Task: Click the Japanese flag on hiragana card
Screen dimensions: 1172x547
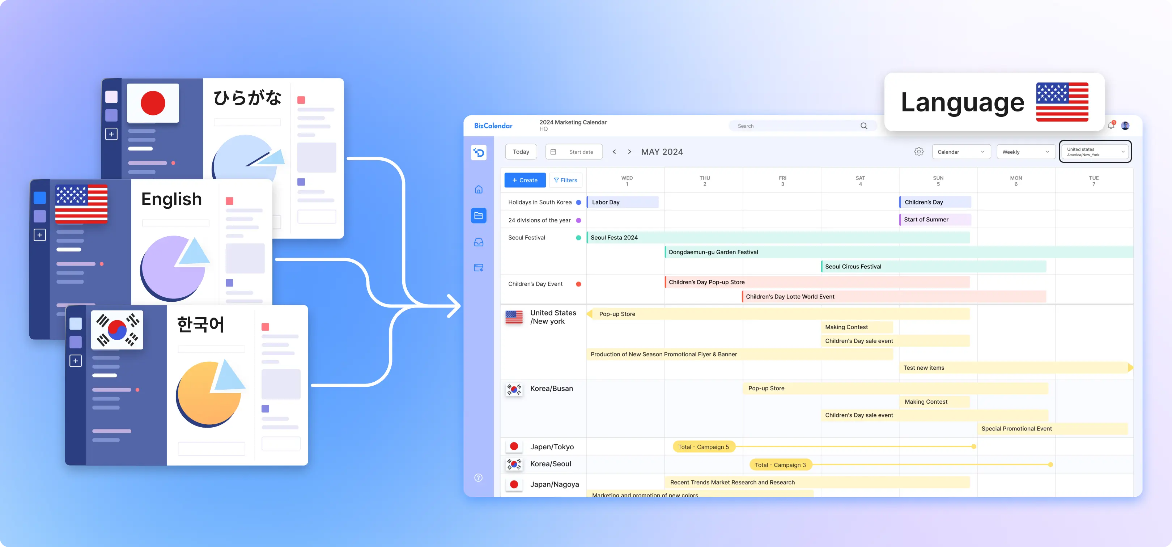Action: (x=153, y=103)
